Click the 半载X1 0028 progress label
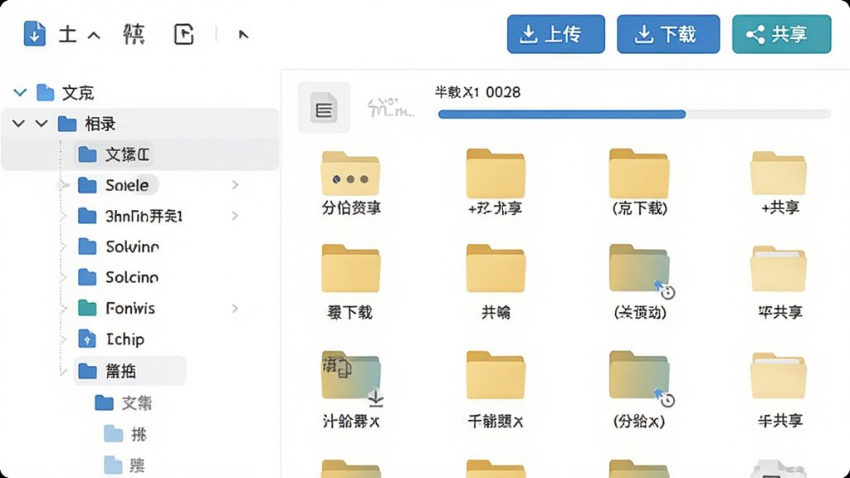Image resolution: width=850 pixels, height=478 pixels. [x=477, y=92]
